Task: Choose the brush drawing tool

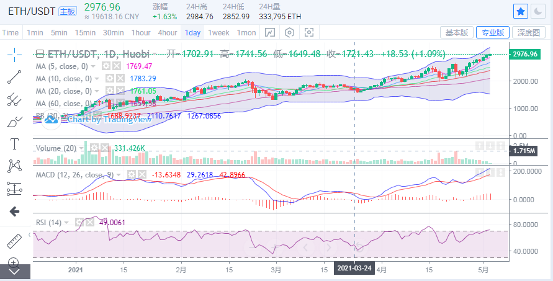Action: tap(14, 122)
